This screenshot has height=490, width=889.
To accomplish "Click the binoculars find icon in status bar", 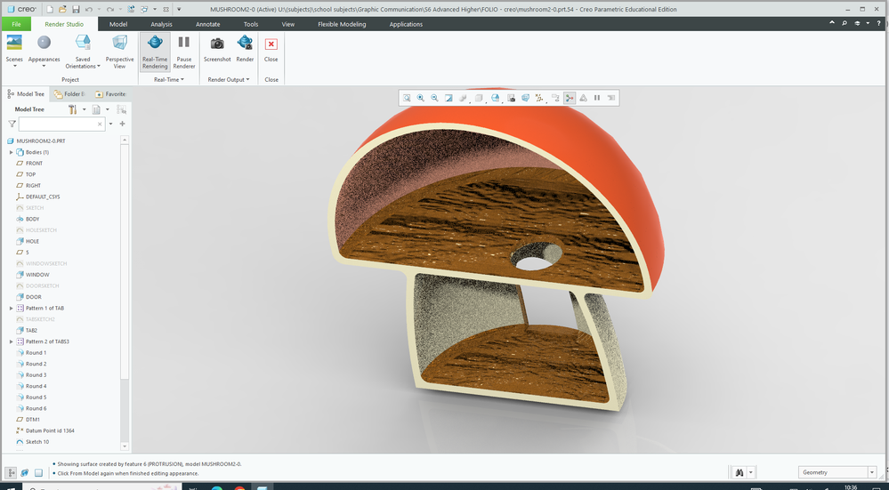I will pyautogui.click(x=739, y=472).
